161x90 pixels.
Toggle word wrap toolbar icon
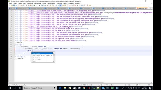coord(56,5)
